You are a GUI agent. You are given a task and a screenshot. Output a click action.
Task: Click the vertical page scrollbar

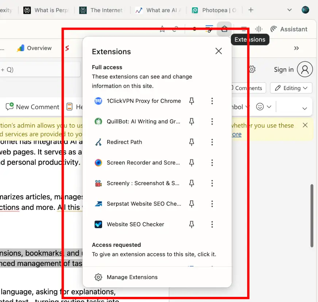(312, 215)
